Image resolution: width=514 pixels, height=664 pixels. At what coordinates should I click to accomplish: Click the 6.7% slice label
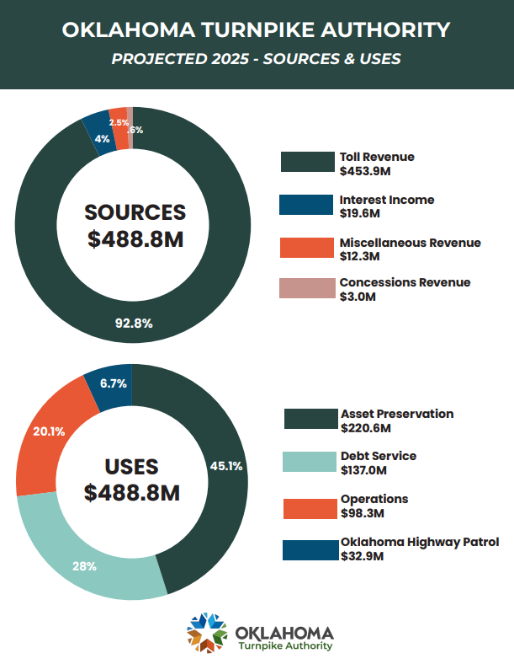coord(114,383)
